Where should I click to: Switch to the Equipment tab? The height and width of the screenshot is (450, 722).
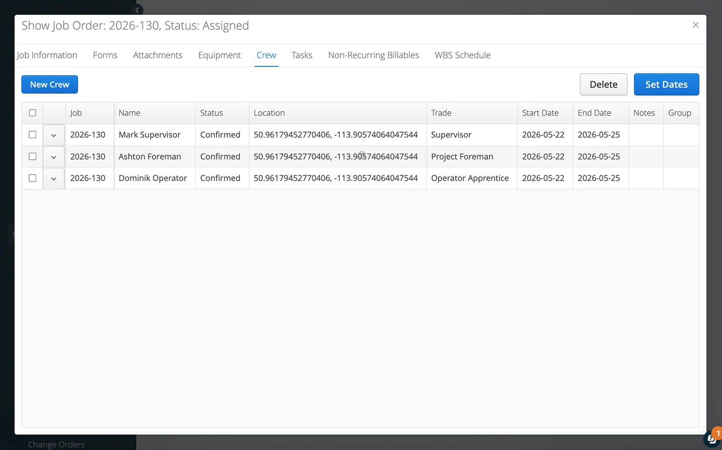pos(219,55)
